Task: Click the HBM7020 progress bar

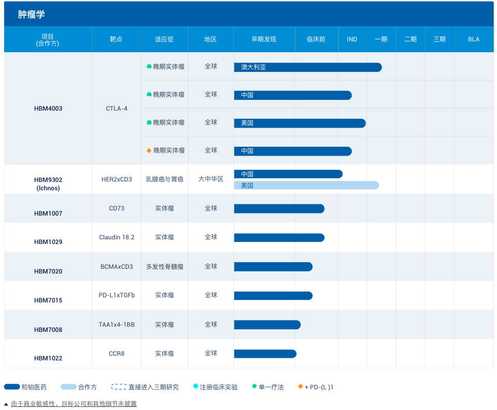Action: (273, 267)
